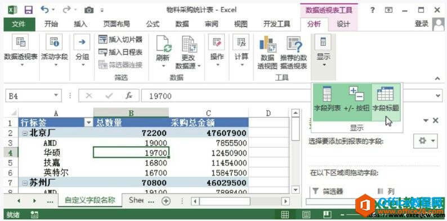Image resolution: width=447 pixels, height=221 pixels.
Task: Switch to the 开发工具 tab
Action: [x=276, y=24]
